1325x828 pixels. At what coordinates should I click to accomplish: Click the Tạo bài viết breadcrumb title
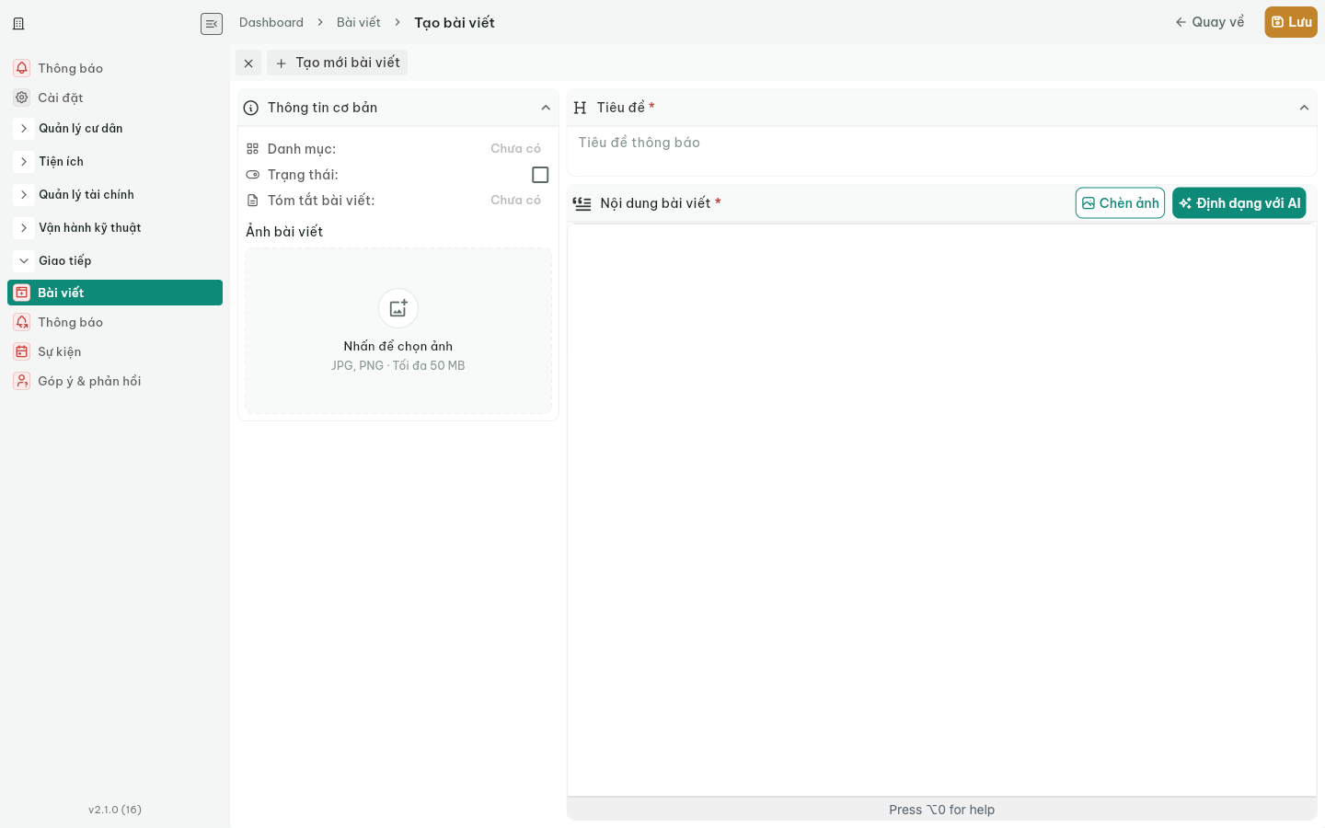click(455, 22)
